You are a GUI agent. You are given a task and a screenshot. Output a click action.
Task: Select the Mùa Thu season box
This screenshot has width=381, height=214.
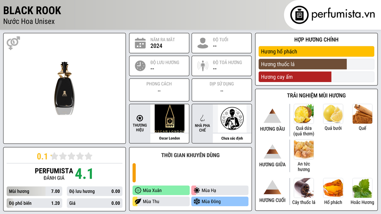click(161, 201)
